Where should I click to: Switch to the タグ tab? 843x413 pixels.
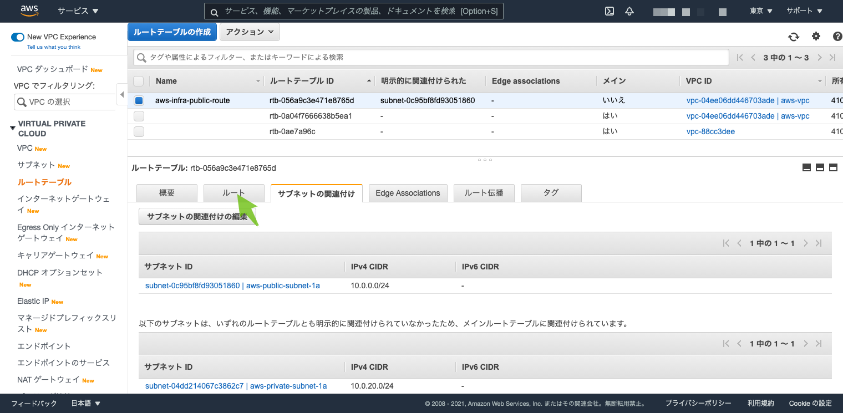point(551,193)
